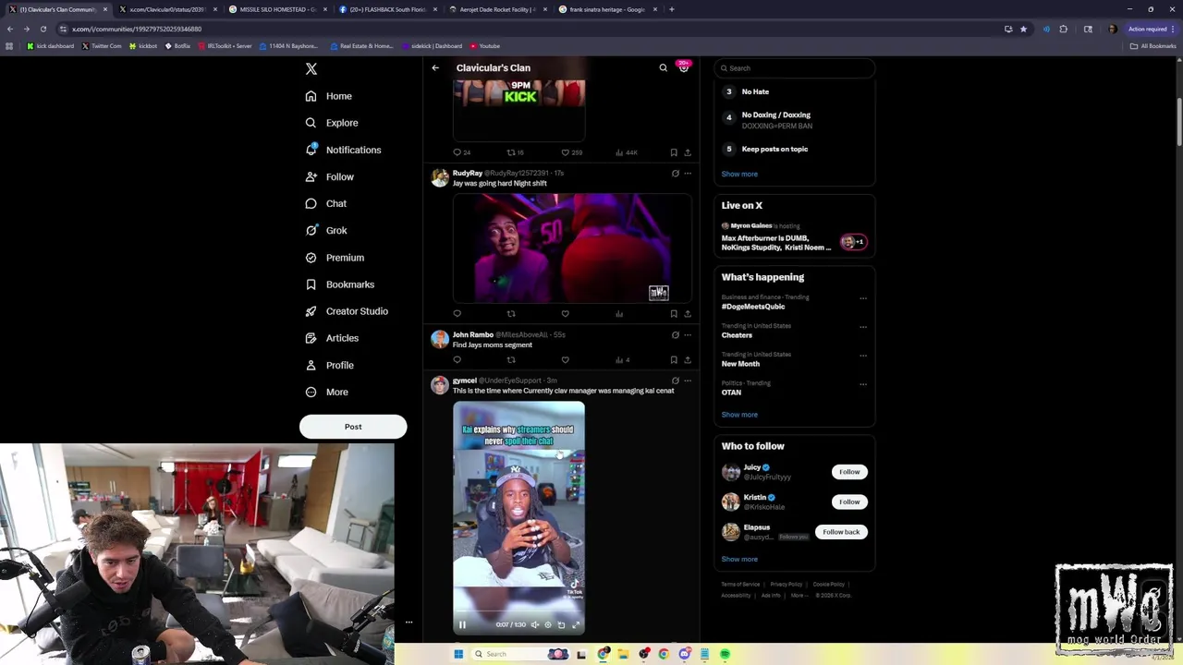
Task: Open #DogeMeetsQubic trend
Action: coord(753,307)
